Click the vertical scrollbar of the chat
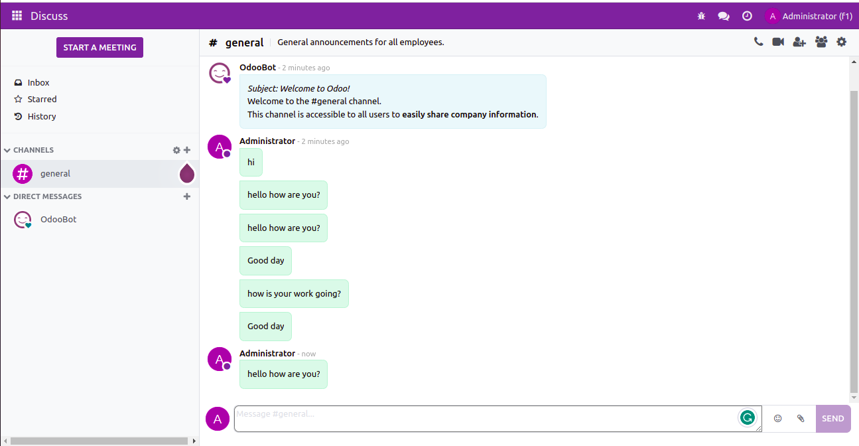The width and height of the screenshot is (859, 446). pyautogui.click(x=854, y=239)
